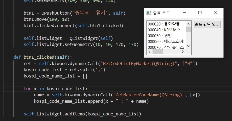Click the 종목 코드 window app icon
232x121 pixels.
[149, 13]
